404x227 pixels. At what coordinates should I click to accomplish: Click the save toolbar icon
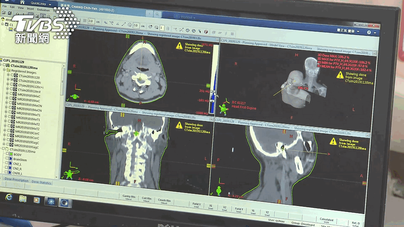point(10,13)
